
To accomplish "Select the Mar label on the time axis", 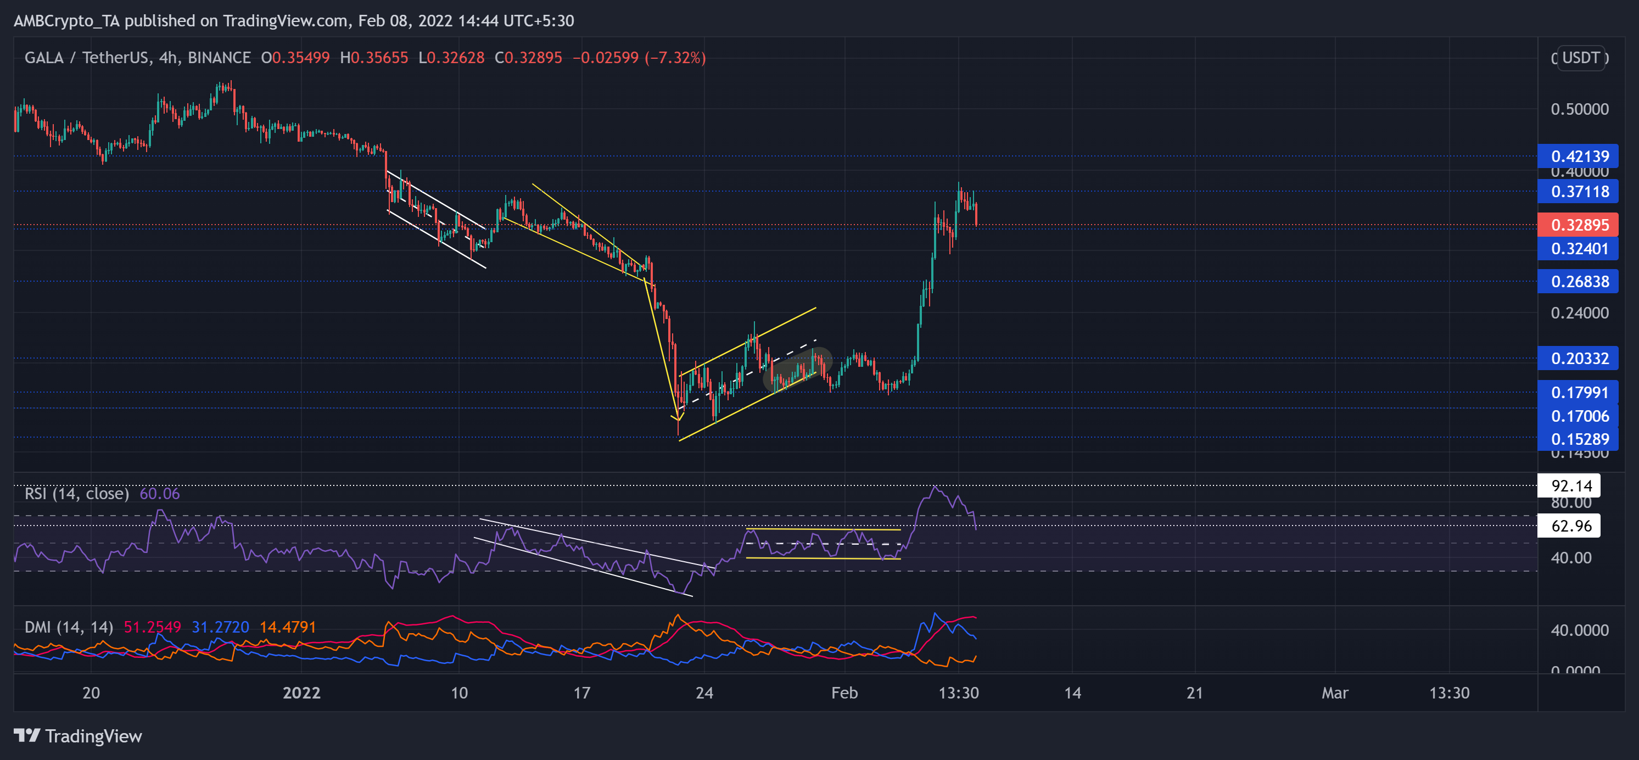I will coord(1336,693).
